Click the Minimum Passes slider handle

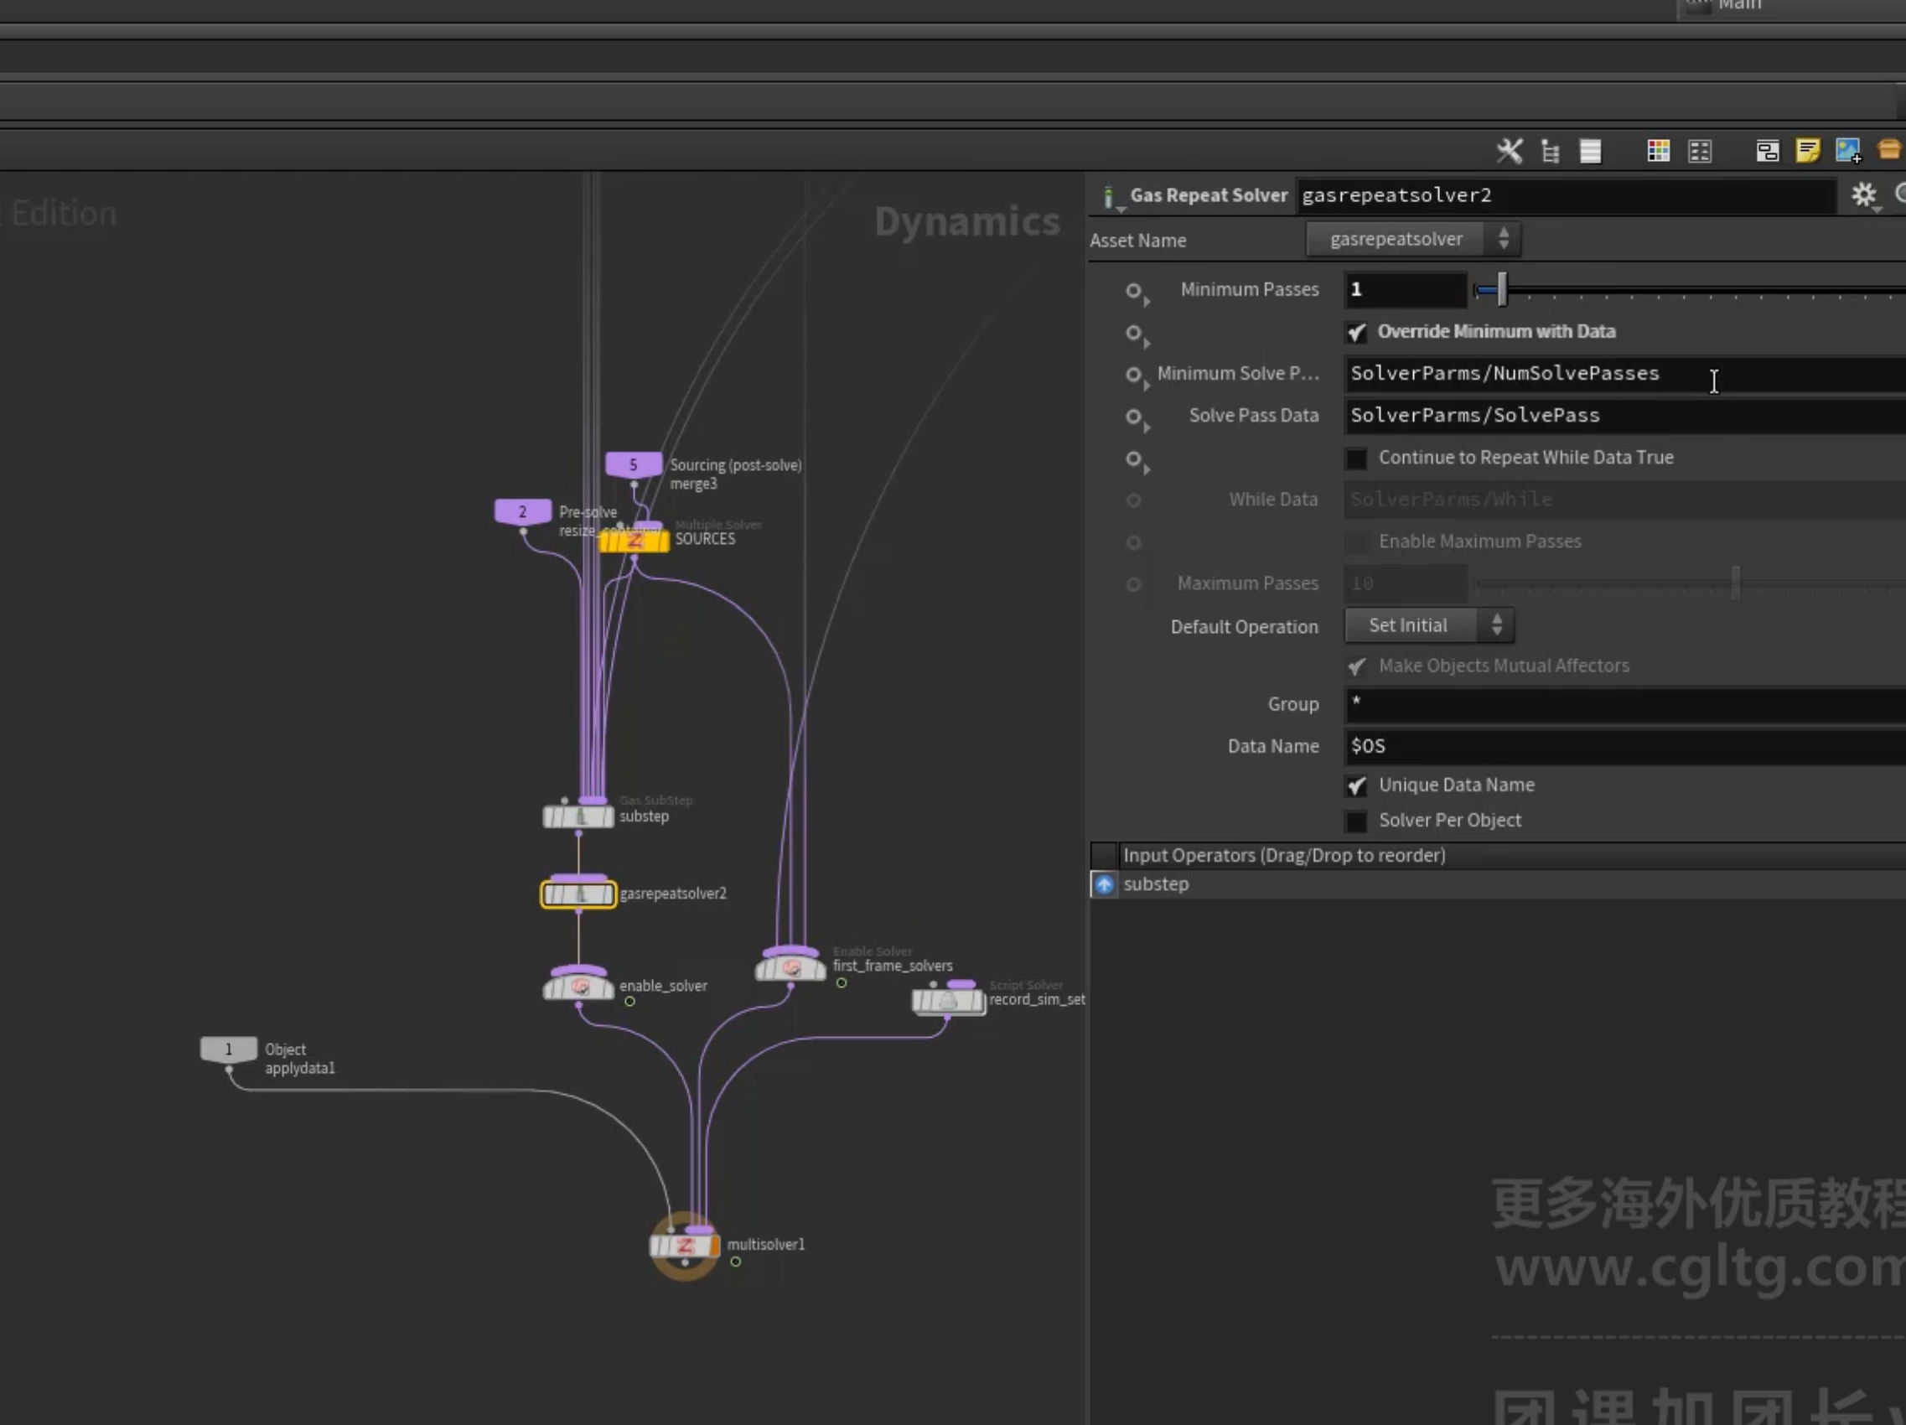[1502, 290]
